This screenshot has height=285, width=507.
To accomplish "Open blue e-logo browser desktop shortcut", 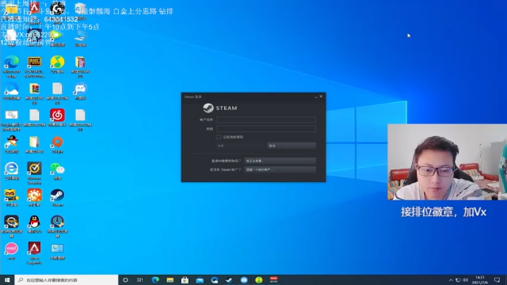I will pyautogui.click(x=12, y=171).
